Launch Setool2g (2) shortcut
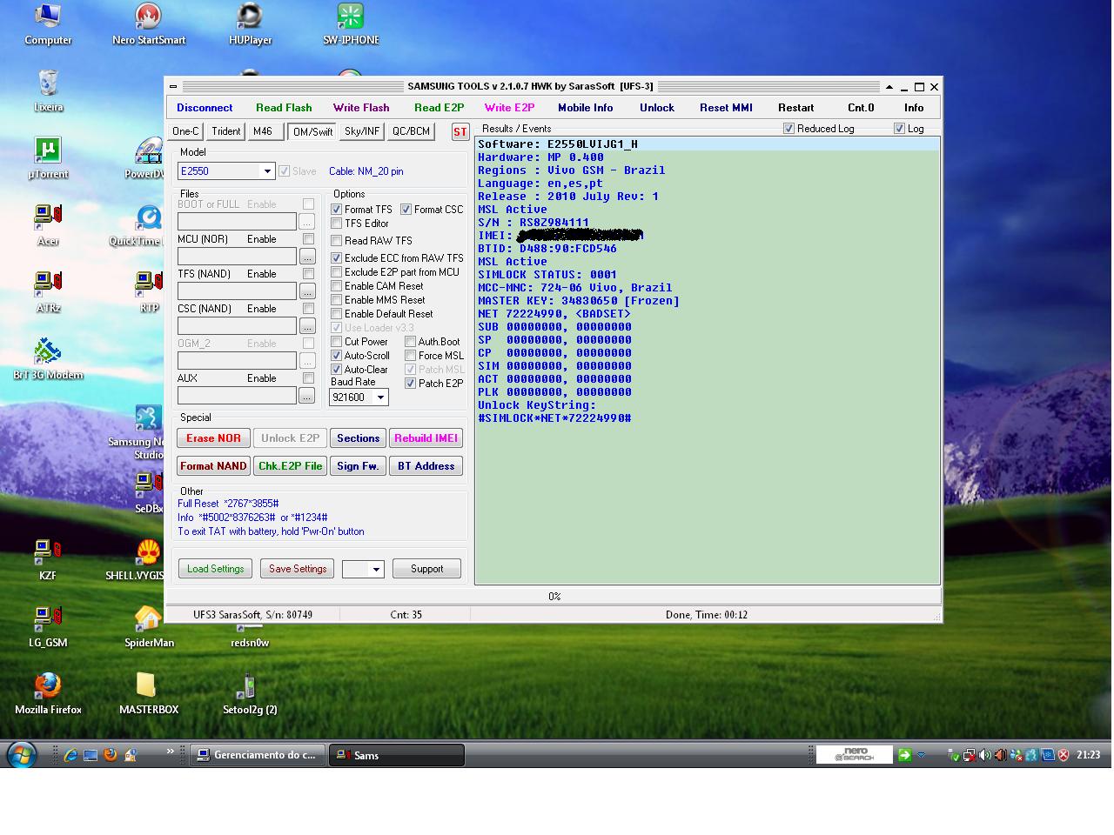The width and height of the screenshot is (1114, 835). point(250,693)
